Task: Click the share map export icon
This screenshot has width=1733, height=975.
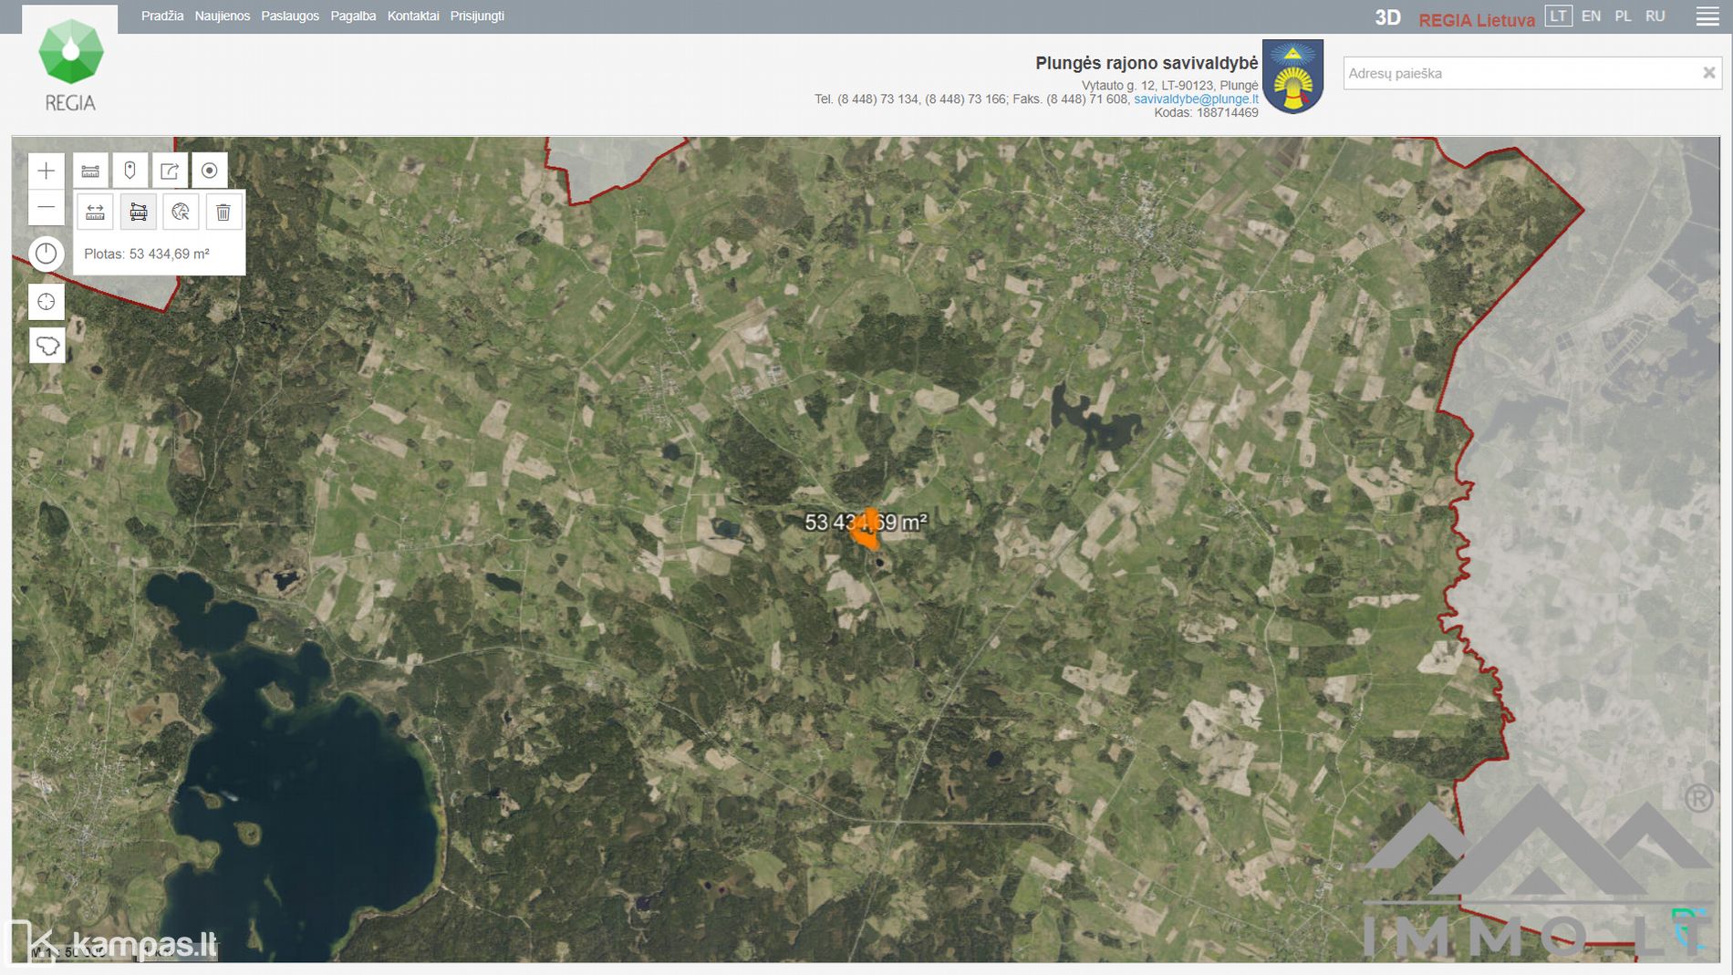Action: coord(170,171)
